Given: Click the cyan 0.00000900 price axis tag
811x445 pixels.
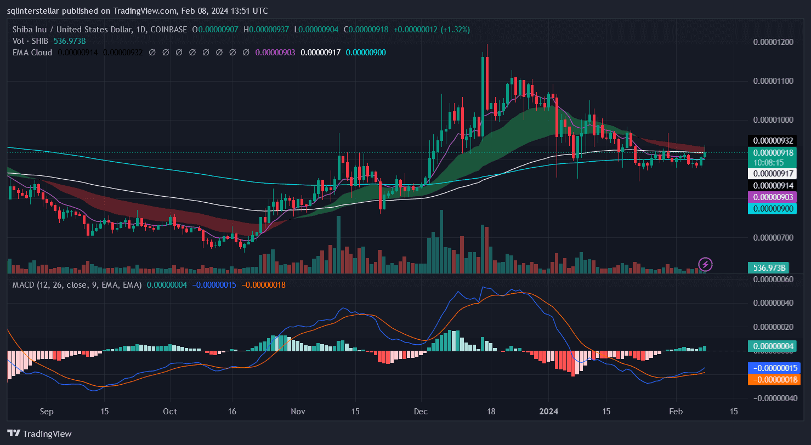Looking at the screenshot, I should [x=773, y=209].
